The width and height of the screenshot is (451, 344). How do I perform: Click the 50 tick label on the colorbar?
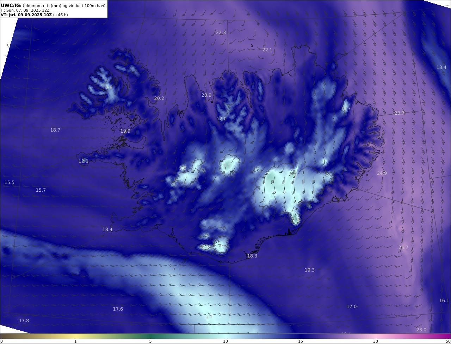tap(448, 342)
